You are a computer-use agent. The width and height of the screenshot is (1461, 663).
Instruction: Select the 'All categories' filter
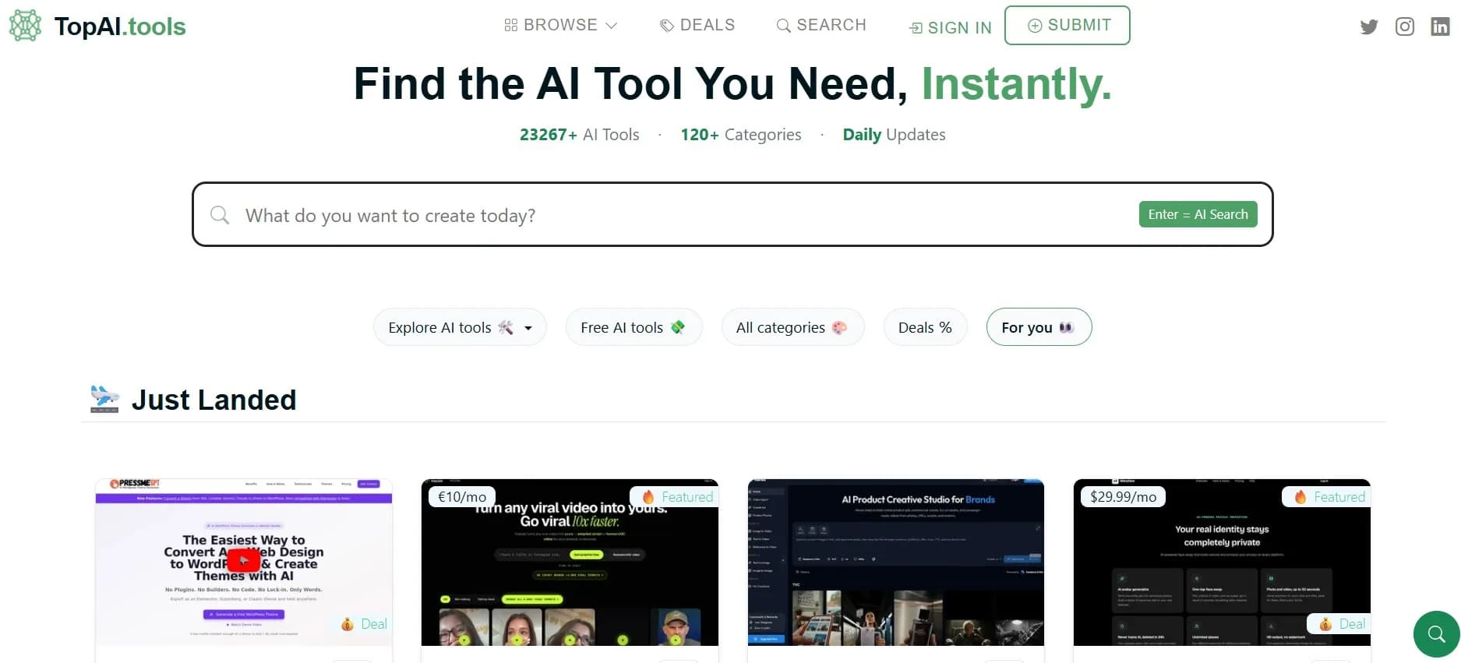point(792,327)
